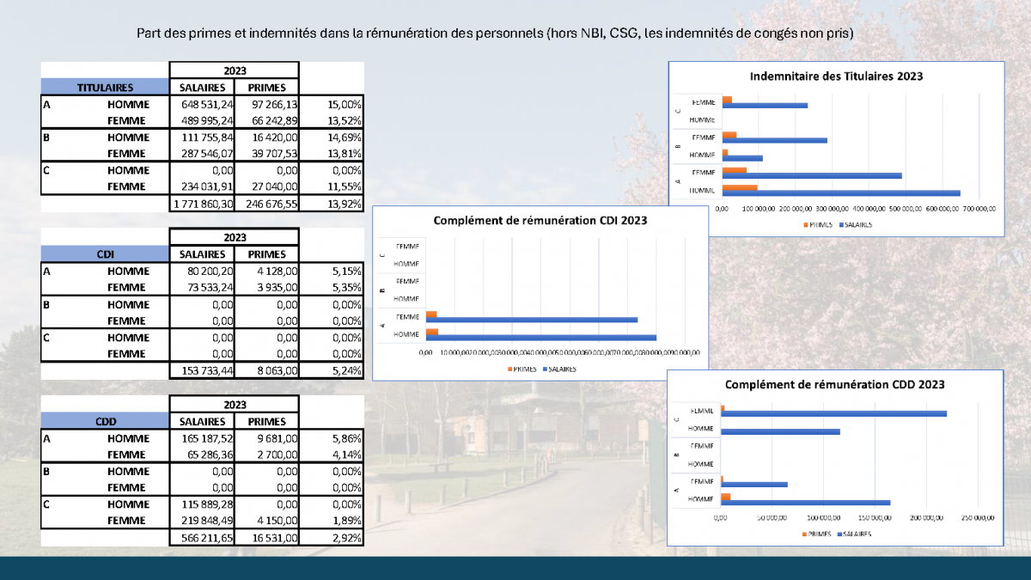
Task: Select primes value 4 150,00
Action: pyautogui.click(x=277, y=522)
